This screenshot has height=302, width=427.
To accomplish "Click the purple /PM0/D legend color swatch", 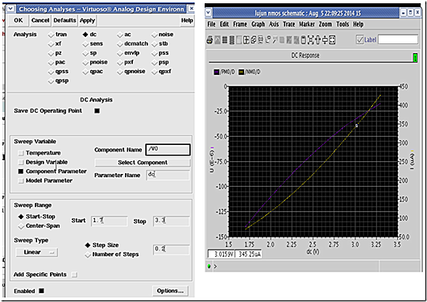I will point(217,72).
